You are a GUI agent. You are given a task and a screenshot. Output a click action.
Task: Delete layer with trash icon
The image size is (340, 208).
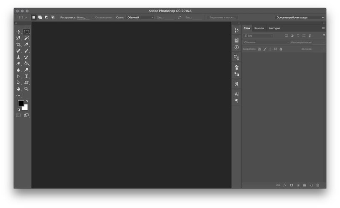point(318,185)
